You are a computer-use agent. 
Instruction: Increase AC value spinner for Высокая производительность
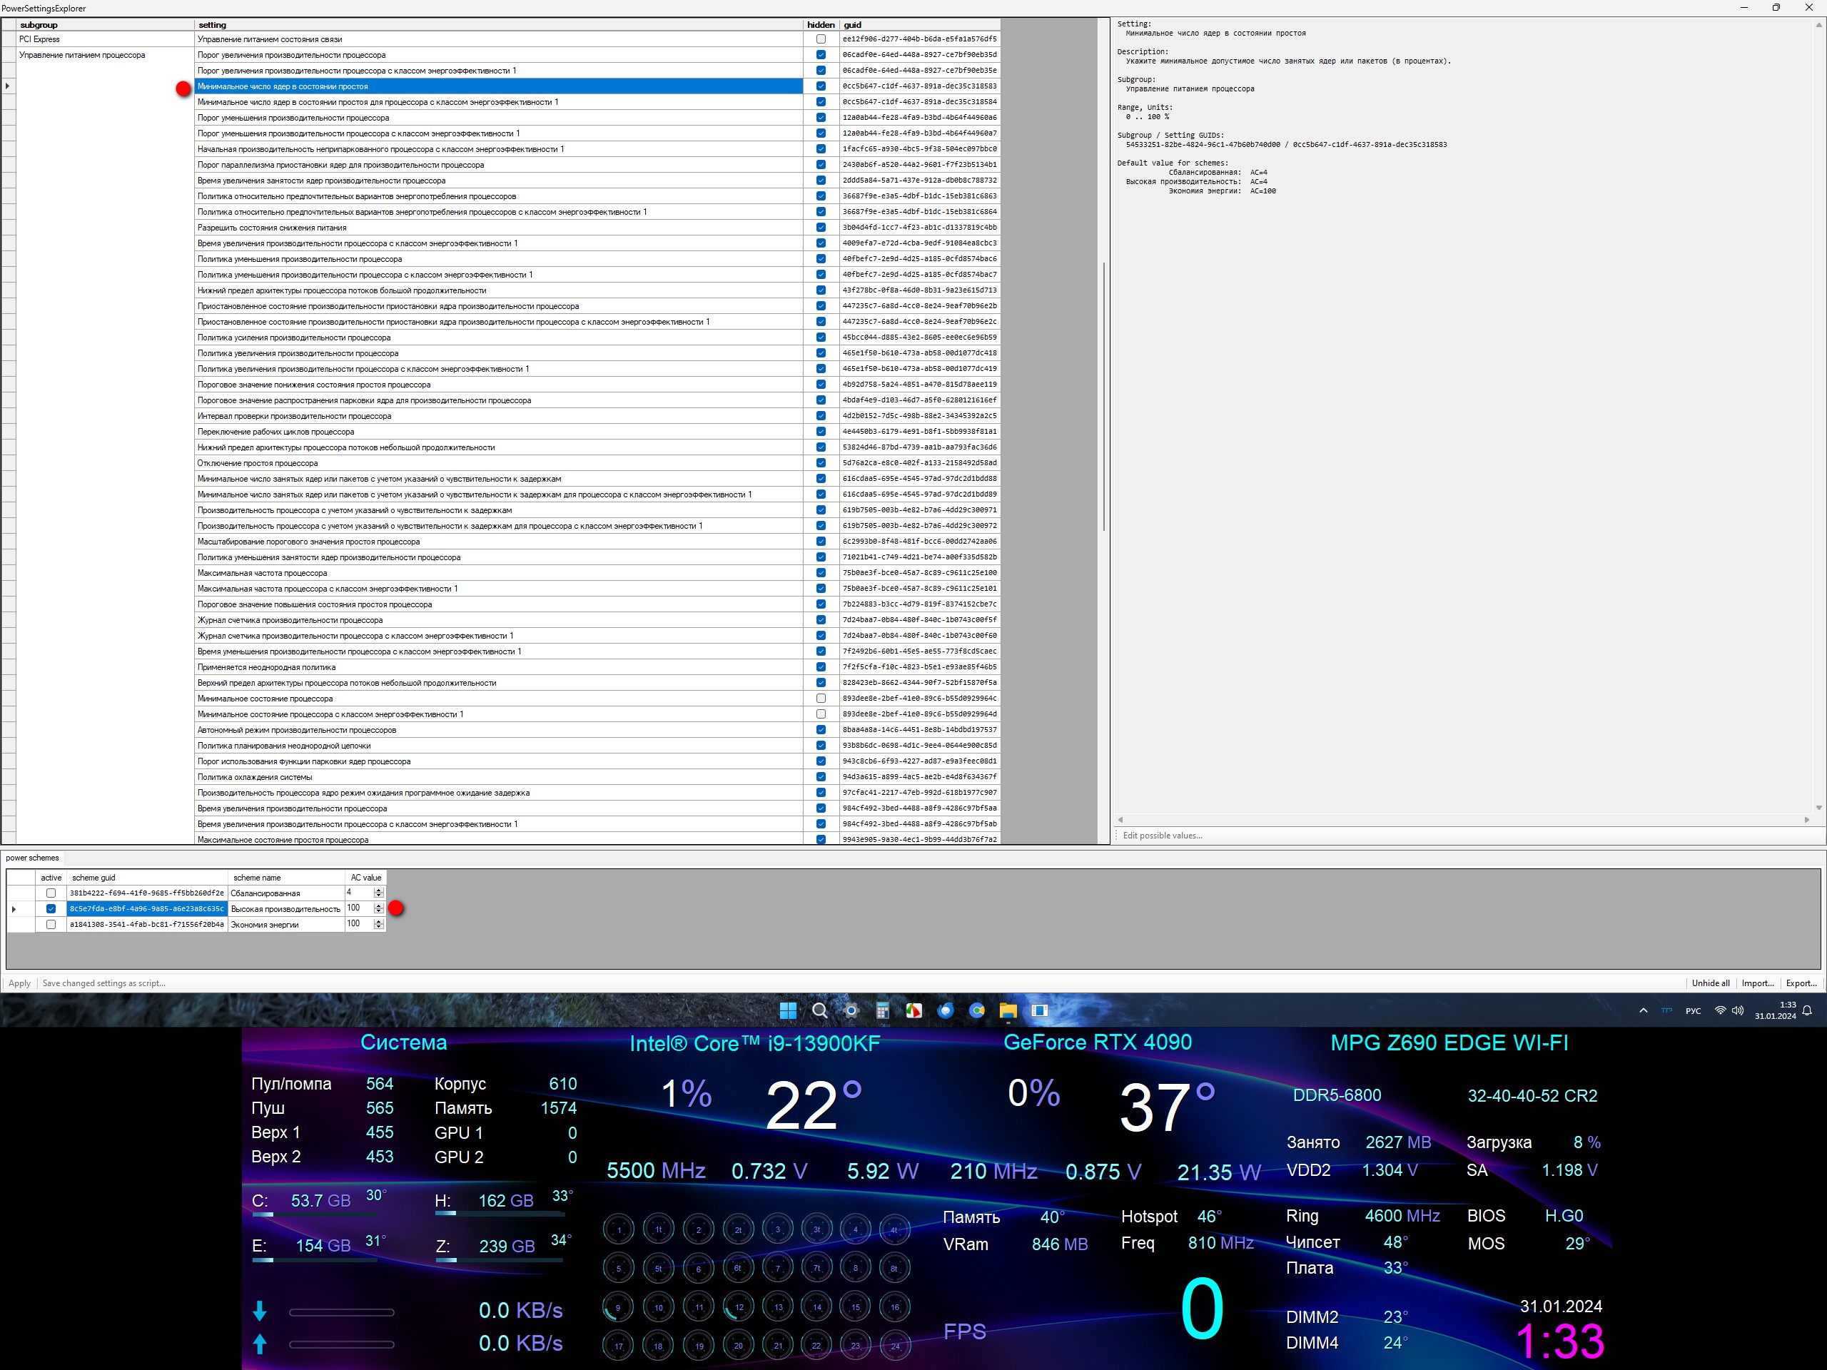[x=378, y=905]
